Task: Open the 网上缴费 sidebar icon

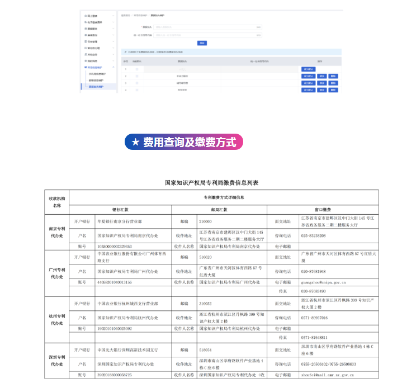Action: tap(86, 16)
